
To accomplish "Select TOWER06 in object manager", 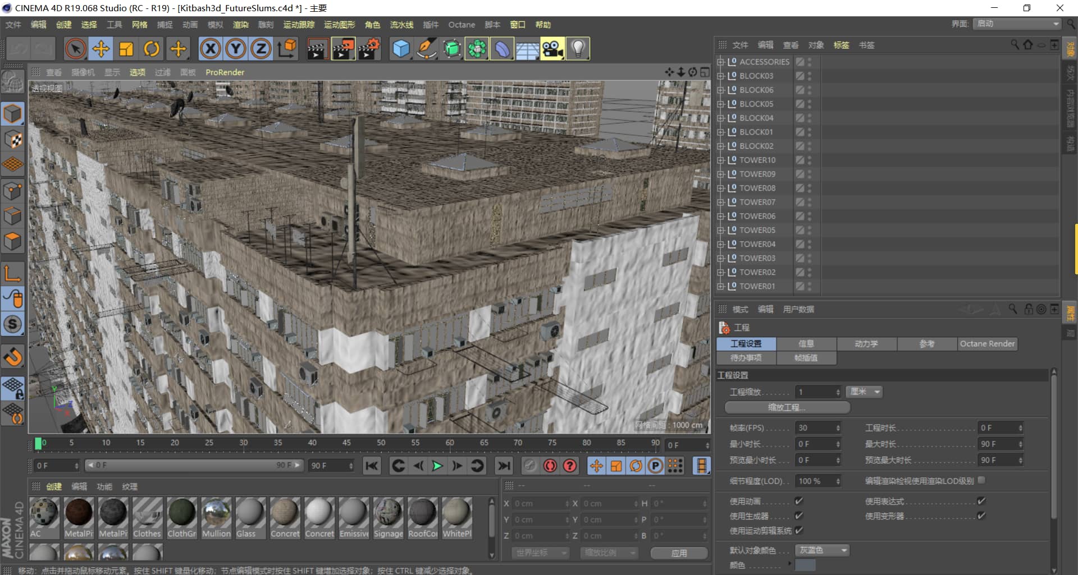I will [757, 216].
